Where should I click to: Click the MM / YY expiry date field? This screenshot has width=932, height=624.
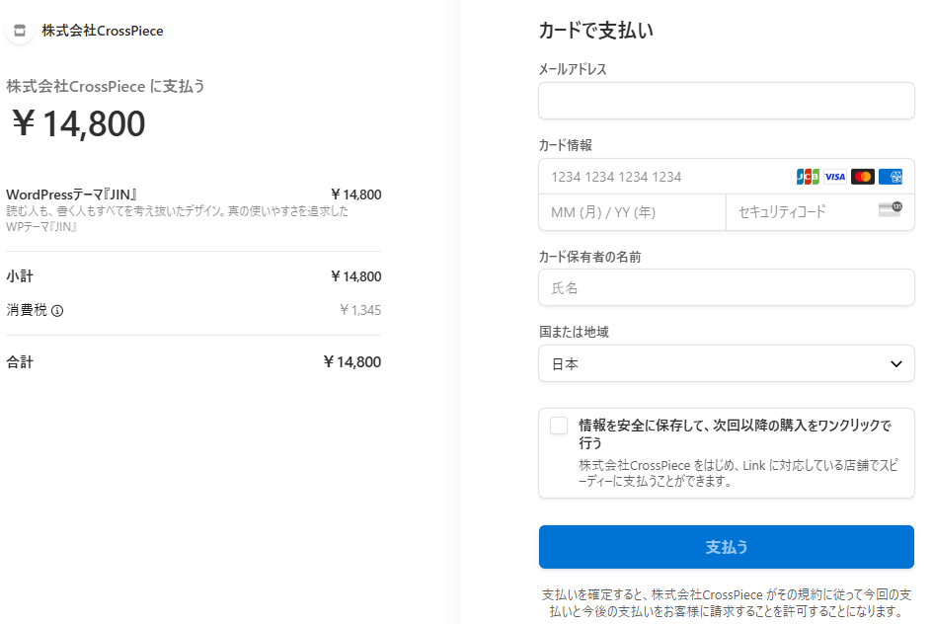click(x=633, y=212)
